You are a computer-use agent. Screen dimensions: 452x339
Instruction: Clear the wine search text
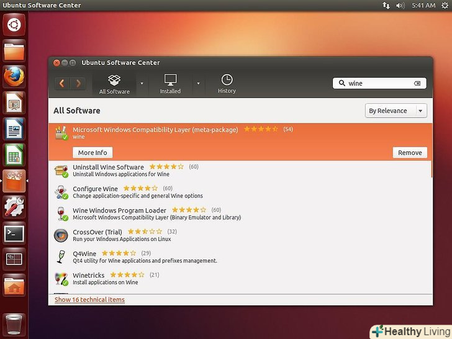(x=417, y=83)
